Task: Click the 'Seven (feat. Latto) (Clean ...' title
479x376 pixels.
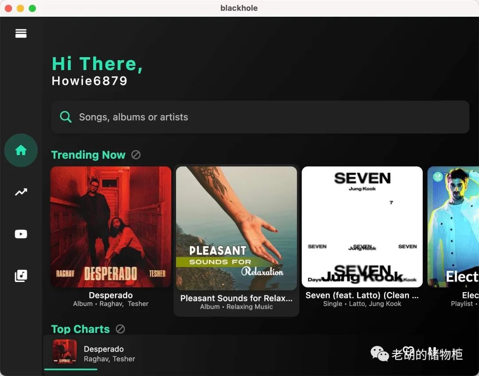Action: (362, 295)
